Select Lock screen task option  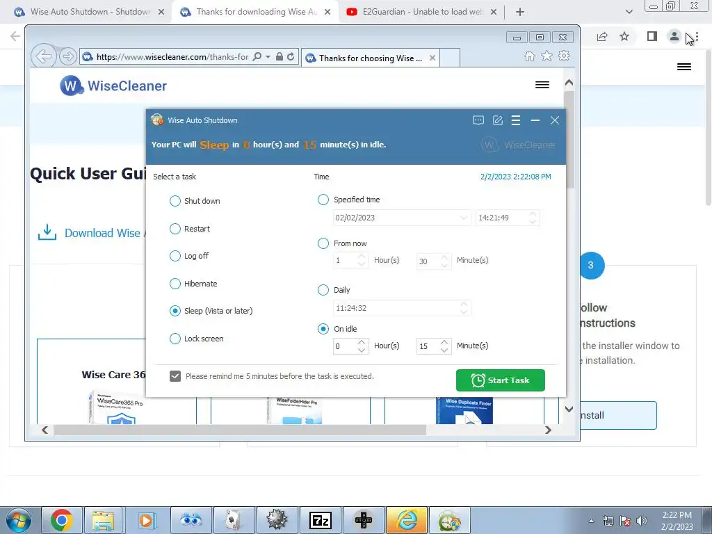click(175, 339)
